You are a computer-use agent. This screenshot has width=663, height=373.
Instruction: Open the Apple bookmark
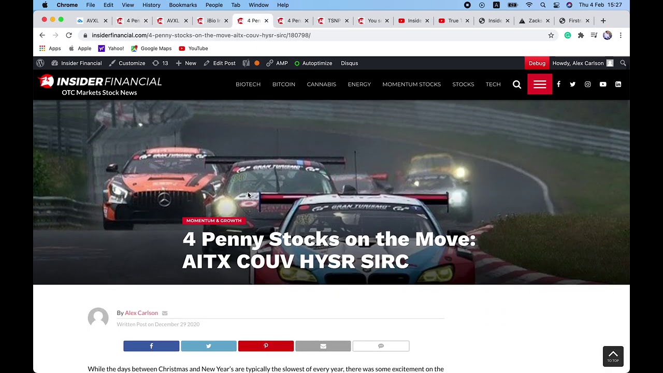click(x=80, y=49)
